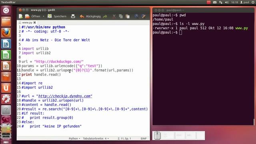Screen dimensions: 256x144
Task: Open the system gear session menu
Action: click(253, 2)
